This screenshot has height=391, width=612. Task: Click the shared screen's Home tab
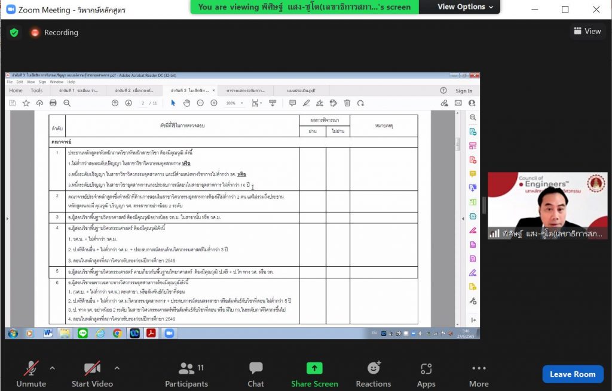pyautogui.click(x=16, y=91)
